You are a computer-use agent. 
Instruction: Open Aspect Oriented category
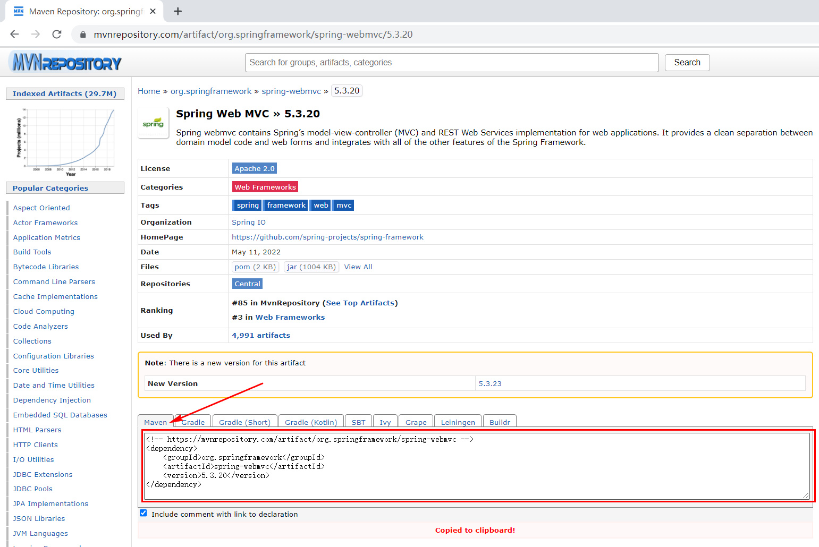tap(41, 208)
